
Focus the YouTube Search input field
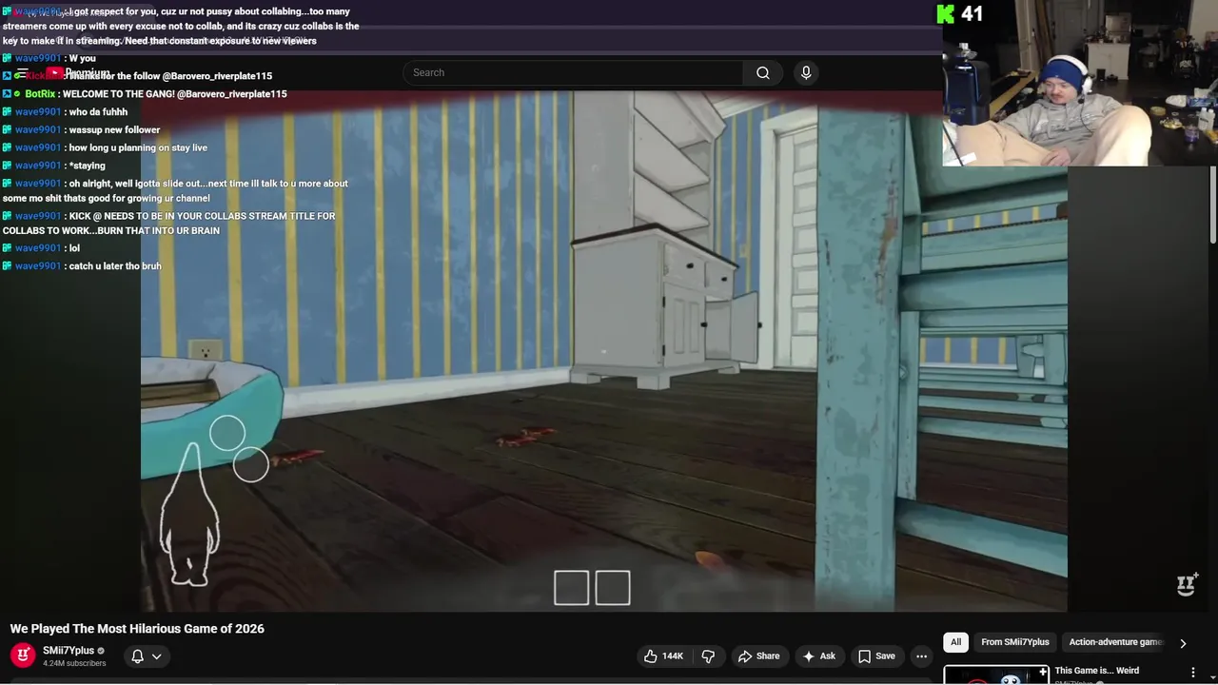573,73
